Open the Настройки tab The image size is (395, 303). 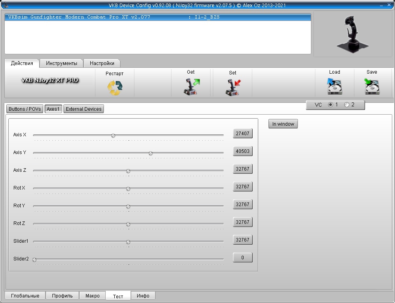tap(102, 63)
